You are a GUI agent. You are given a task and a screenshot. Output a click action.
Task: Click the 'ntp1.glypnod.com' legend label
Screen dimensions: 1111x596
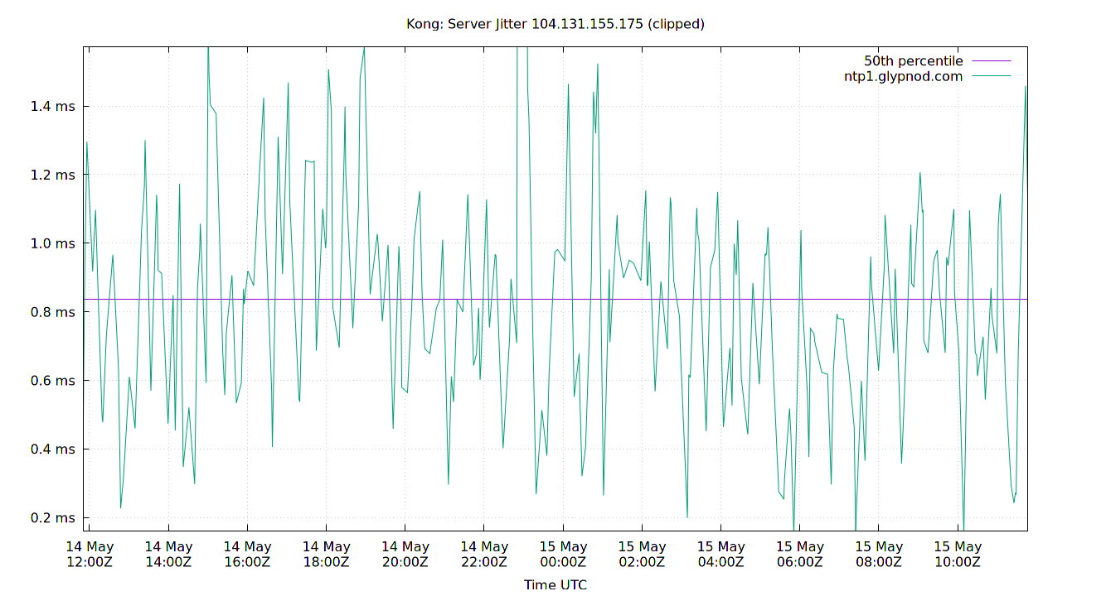903,76
